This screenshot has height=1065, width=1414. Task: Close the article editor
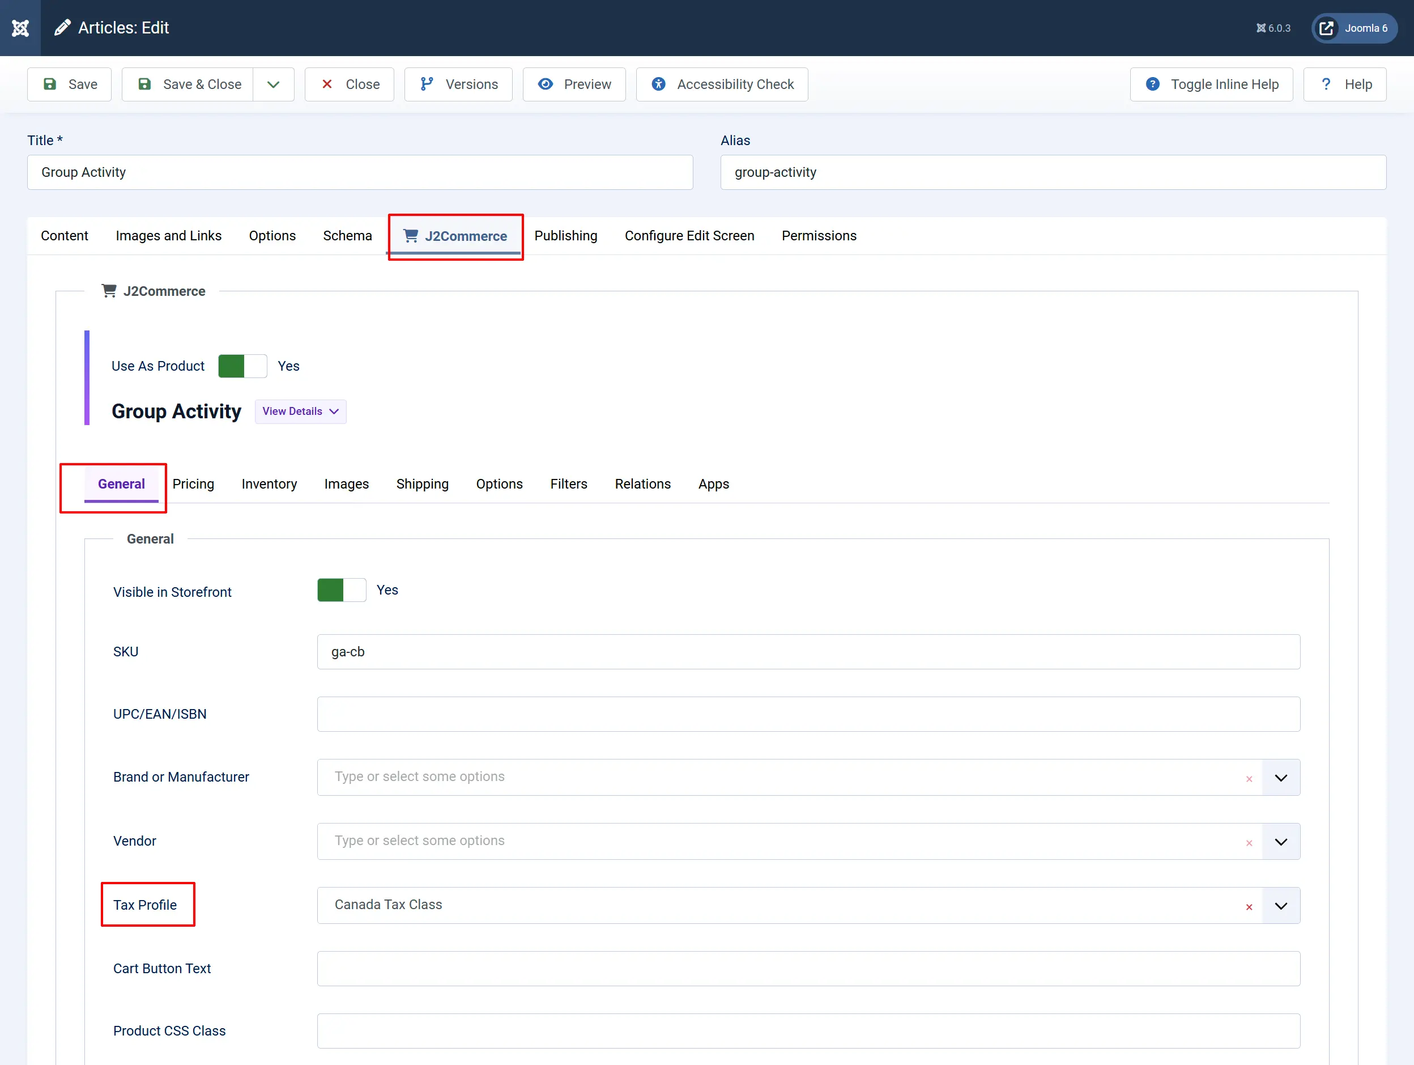[350, 84]
